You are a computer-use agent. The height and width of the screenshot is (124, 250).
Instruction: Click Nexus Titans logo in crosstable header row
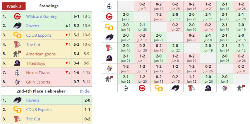click(x=109, y=6)
